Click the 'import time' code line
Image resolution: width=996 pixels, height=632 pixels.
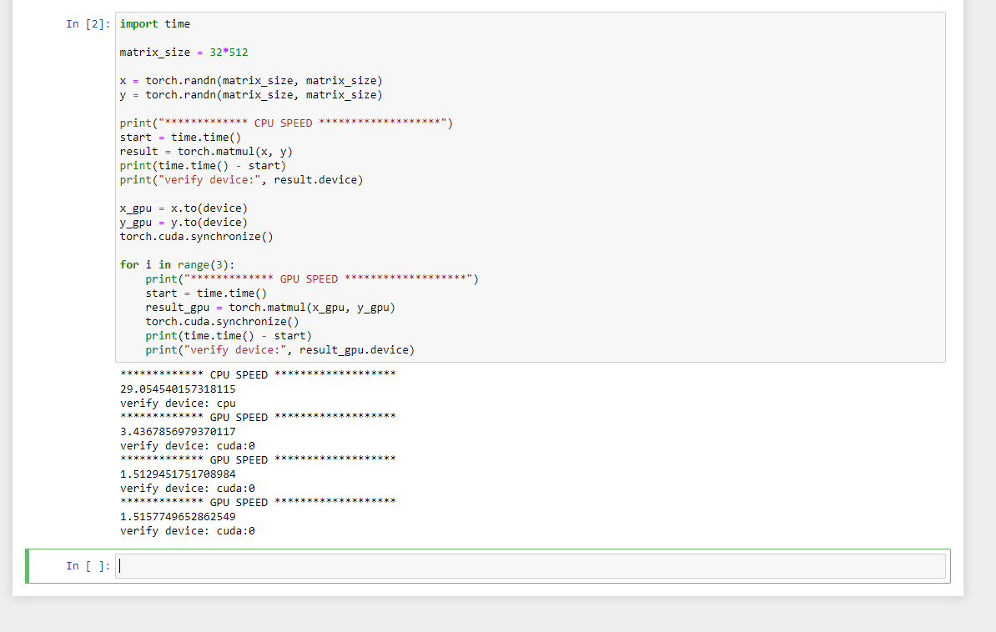point(155,24)
